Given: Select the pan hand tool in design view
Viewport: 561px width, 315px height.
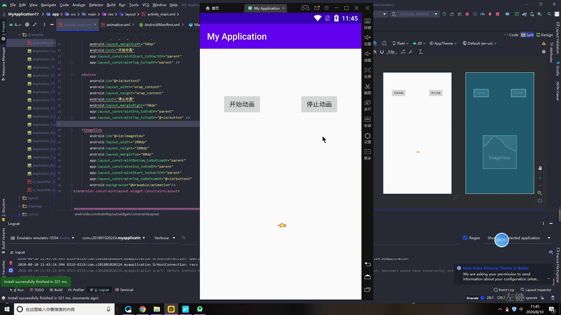Looking at the screenshot, I should (540, 168).
